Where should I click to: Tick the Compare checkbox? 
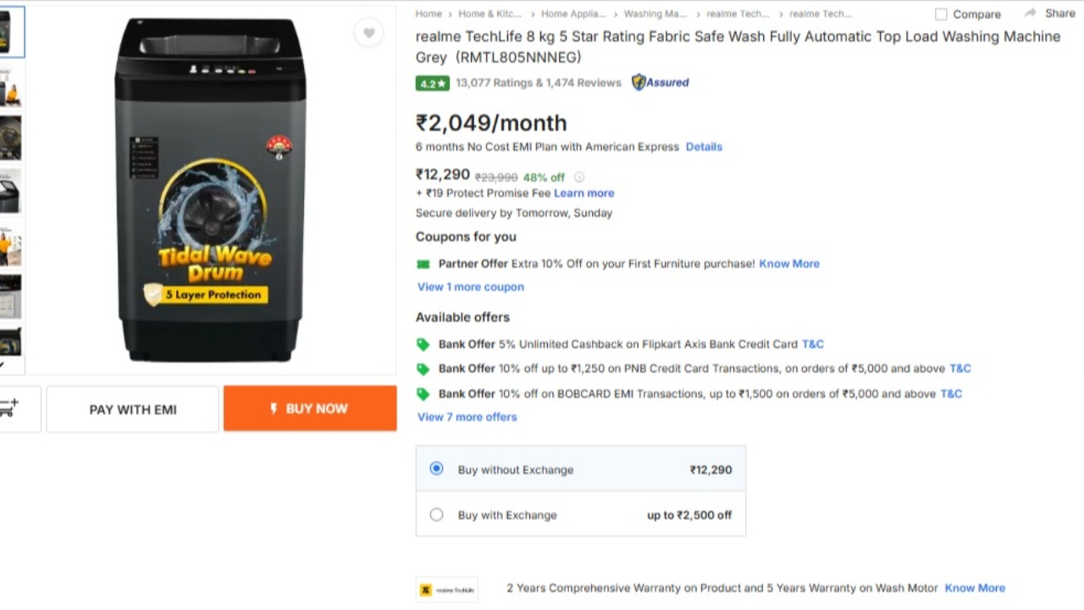(941, 14)
